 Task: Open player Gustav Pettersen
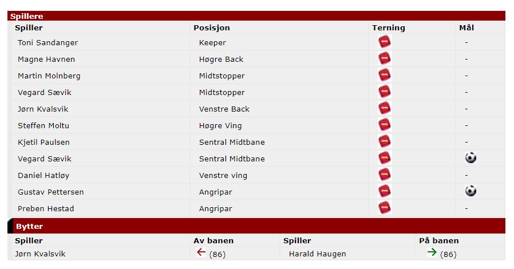(x=51, y=192)
